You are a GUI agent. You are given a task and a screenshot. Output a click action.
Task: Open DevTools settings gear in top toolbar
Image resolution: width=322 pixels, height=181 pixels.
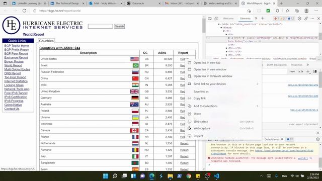[299, 19]
